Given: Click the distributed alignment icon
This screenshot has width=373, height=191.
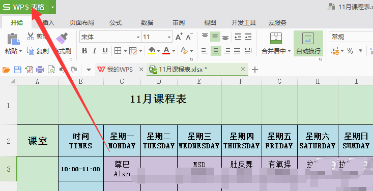Looking at the screenshot, I should [x=248, y=51].
